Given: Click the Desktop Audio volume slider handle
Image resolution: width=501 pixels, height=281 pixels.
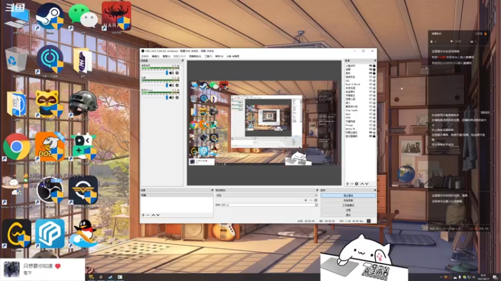Looking at the screenshot, I should pyautogui.click(x=167, y=73).
